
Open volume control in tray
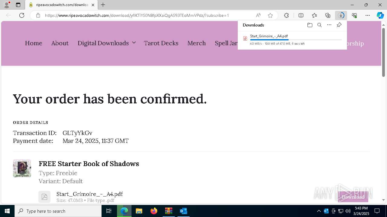348,211
